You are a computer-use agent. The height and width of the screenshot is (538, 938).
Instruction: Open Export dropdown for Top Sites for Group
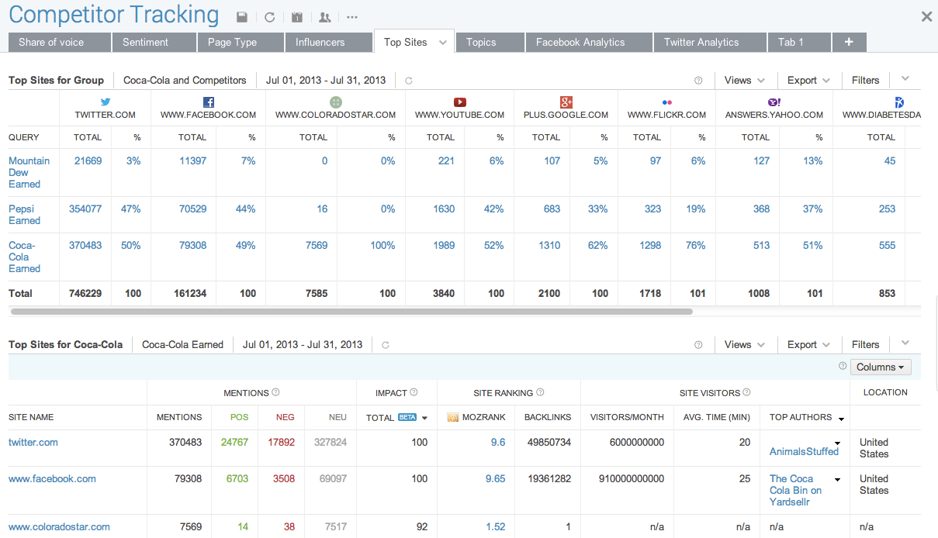tap(808, 80)
